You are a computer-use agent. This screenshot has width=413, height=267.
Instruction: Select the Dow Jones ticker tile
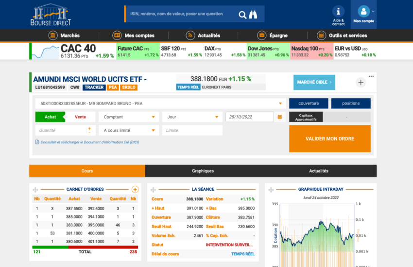pyautogui.click(x=268, y=51)
